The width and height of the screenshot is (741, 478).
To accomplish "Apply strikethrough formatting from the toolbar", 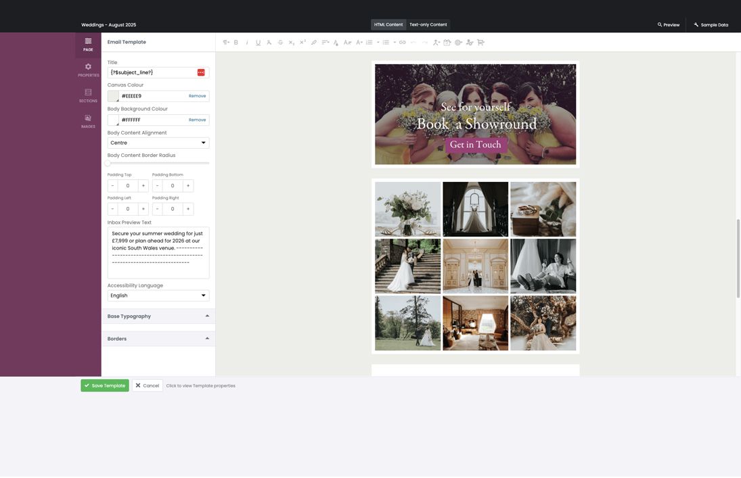I will pyautogui.click(x=280, y=43).
